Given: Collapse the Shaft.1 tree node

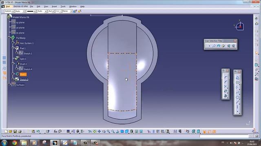Looking at the screenshot, I should click(13, 63).
